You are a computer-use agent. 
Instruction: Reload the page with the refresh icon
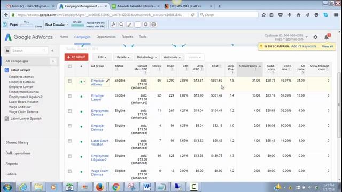click(x=192, y=15)
